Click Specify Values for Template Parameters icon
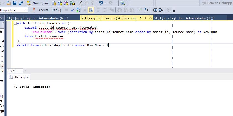 (169, 10)
